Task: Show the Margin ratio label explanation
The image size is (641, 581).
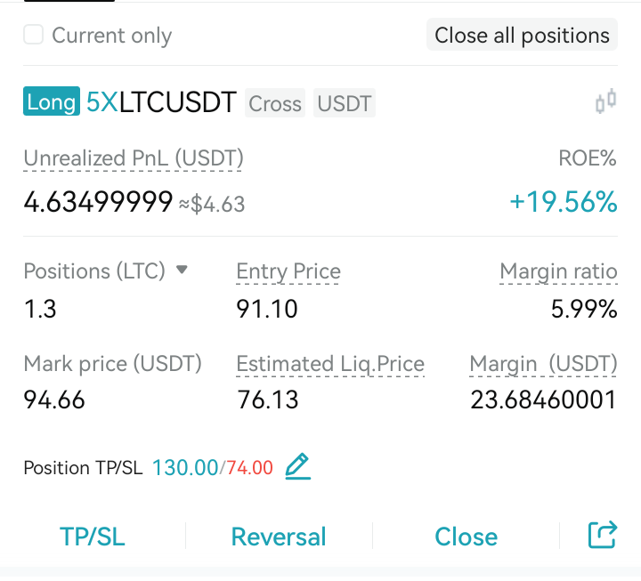Action: (x=558, y=271)
